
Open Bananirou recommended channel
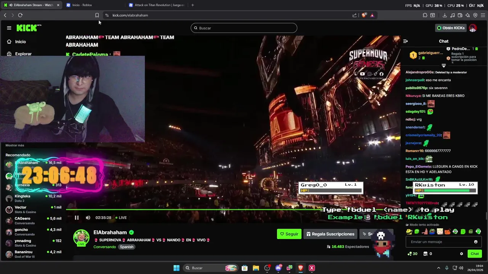(x=33, y=254)
